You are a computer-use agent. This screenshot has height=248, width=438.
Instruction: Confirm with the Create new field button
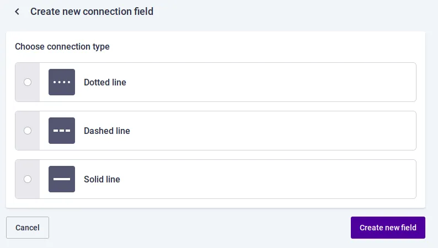tap(388, 228)
